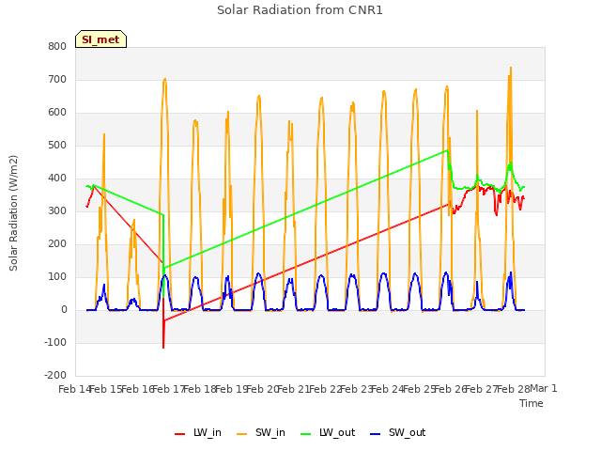The height and width of the screenshot is (451, 601).
Task: Click the 500 y-axis tick value
Action: click(x=57, y=146)
